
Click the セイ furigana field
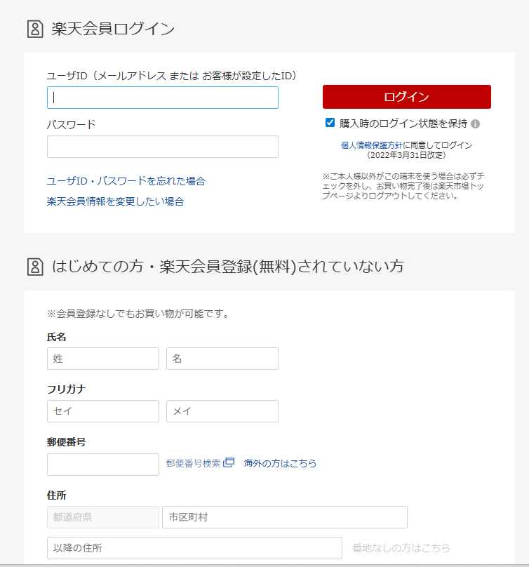(102, 411)
